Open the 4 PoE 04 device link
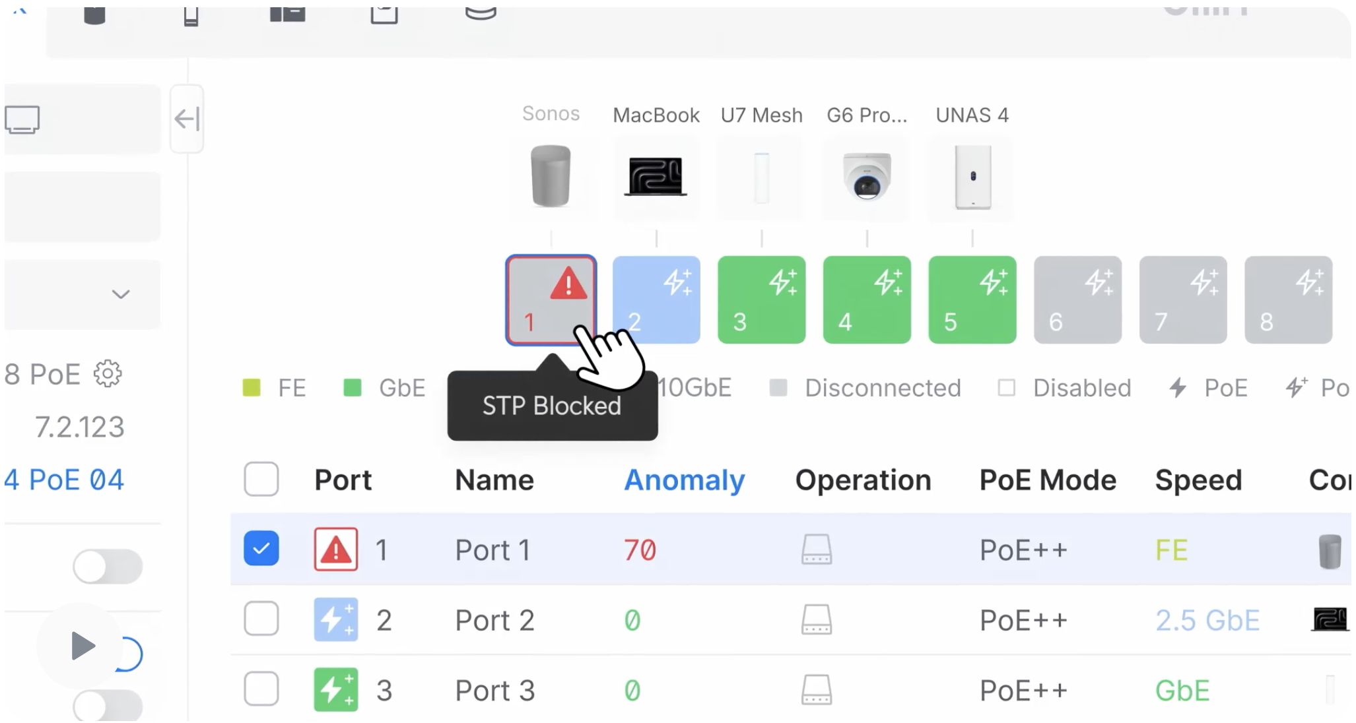This screenshot has height=723, width=1356. (63, 480)
